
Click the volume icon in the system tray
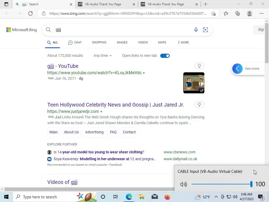(x=235, y=197)
